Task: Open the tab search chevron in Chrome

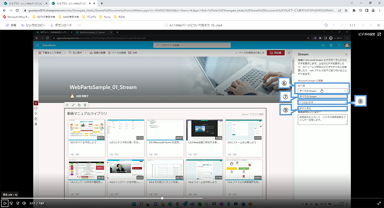Action: [x=352, y=3]
